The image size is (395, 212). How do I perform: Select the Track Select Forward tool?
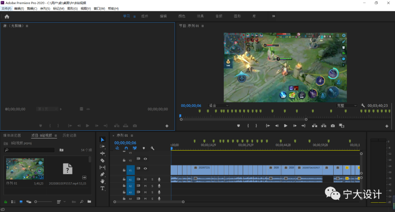tap(102, 146)
